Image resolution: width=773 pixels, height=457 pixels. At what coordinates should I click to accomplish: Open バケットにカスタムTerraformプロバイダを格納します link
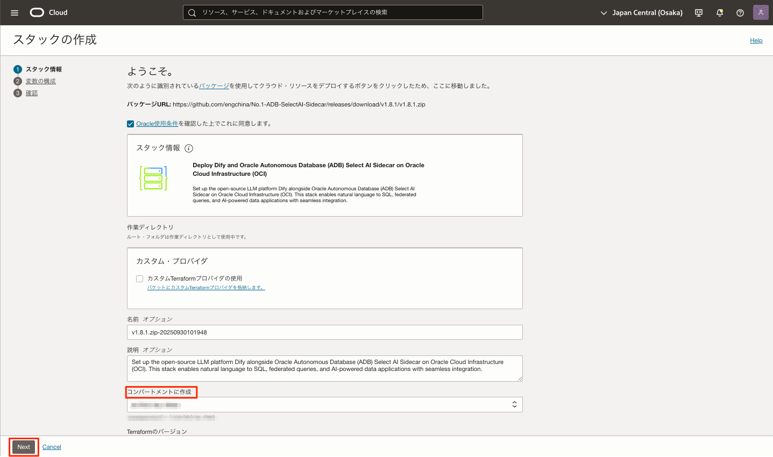[206, 288]
